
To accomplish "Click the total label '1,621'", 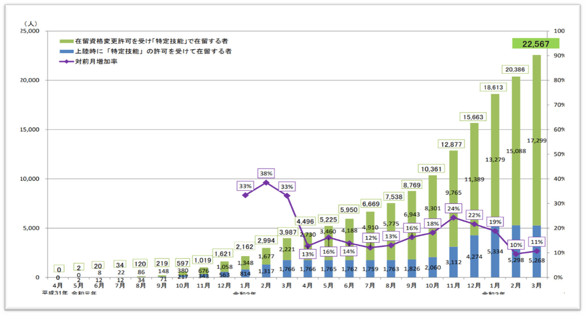I will (x=223, y=254).
